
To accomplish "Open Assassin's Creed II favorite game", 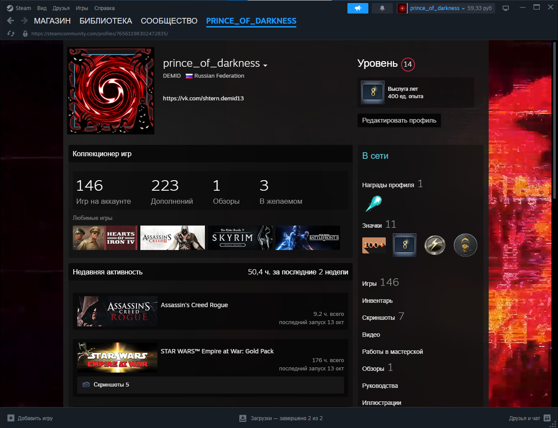I will click(173, 238).
